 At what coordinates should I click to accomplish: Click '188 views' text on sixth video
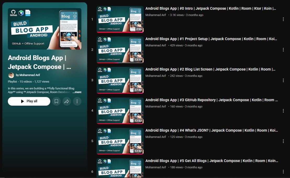[176, 167]
